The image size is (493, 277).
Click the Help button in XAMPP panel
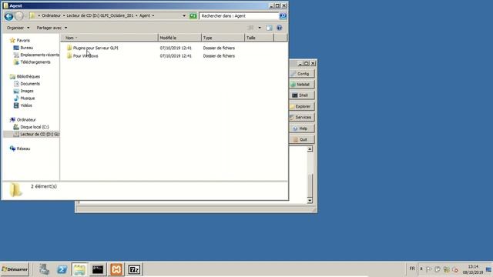pyautogui.click(x=302, y=128)
